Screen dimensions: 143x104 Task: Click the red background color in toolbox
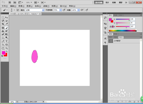6,55
